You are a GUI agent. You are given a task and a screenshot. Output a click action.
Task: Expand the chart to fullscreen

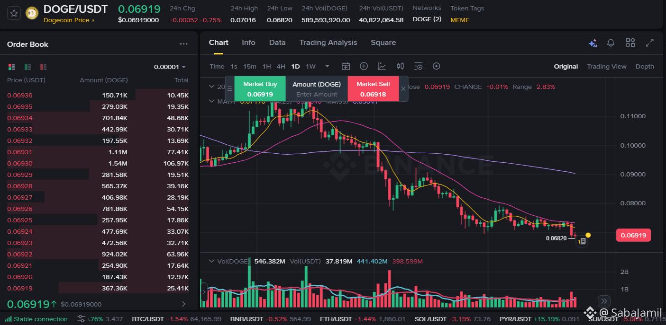coord(650,43)
